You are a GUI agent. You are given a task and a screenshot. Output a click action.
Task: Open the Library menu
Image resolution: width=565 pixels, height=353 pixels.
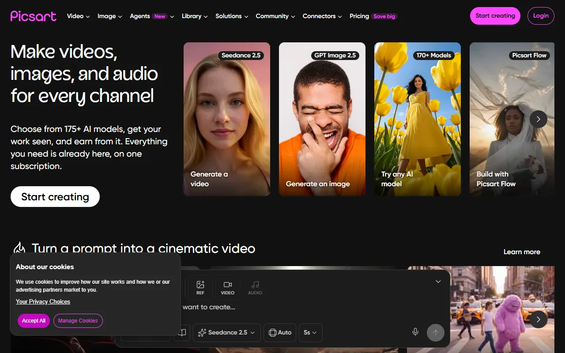(195, 16)
